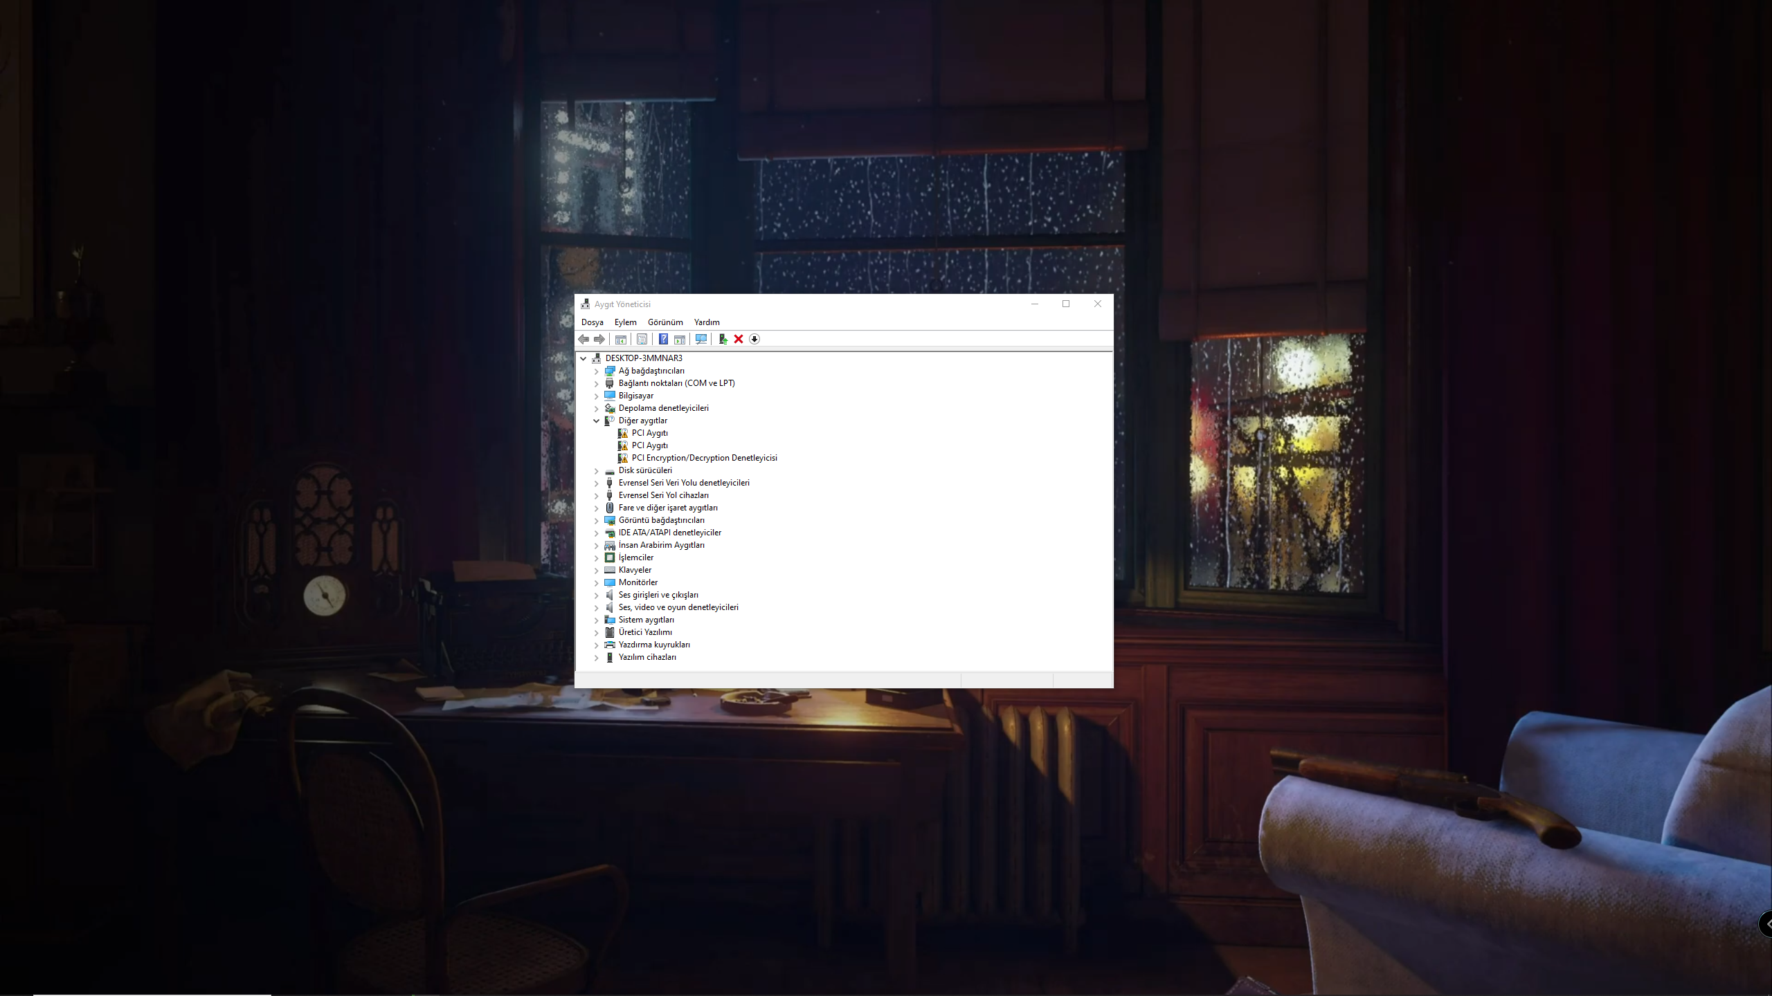Select the Monitörler tree item
Image resolution: width=1772 pixels, height=996 pixels.
tap(638, 582)
